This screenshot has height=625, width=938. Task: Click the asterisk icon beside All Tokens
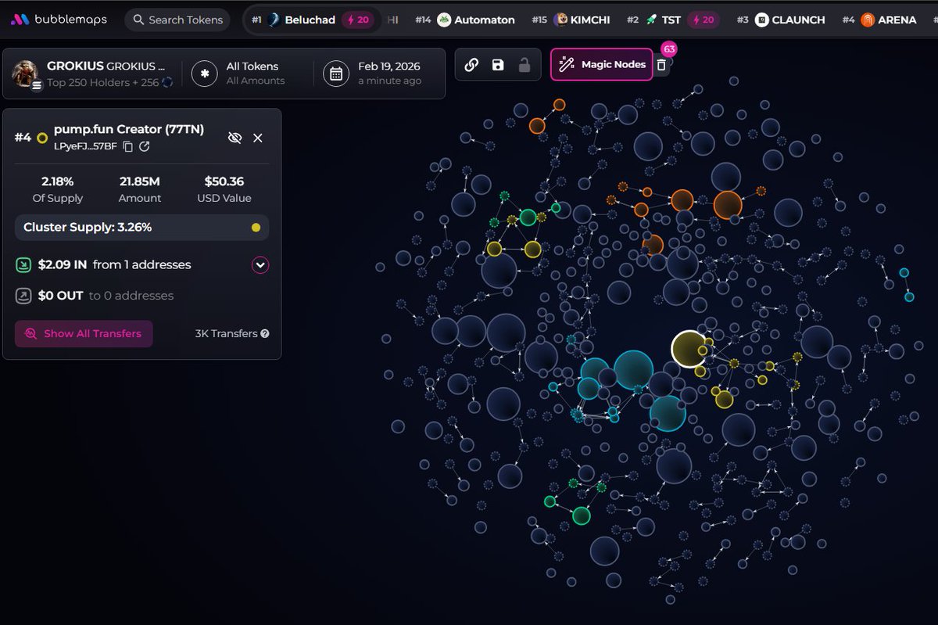(204, 74)
